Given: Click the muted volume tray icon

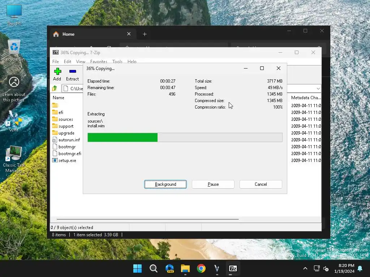Looking at the screenshot, I should coord(326,268).
